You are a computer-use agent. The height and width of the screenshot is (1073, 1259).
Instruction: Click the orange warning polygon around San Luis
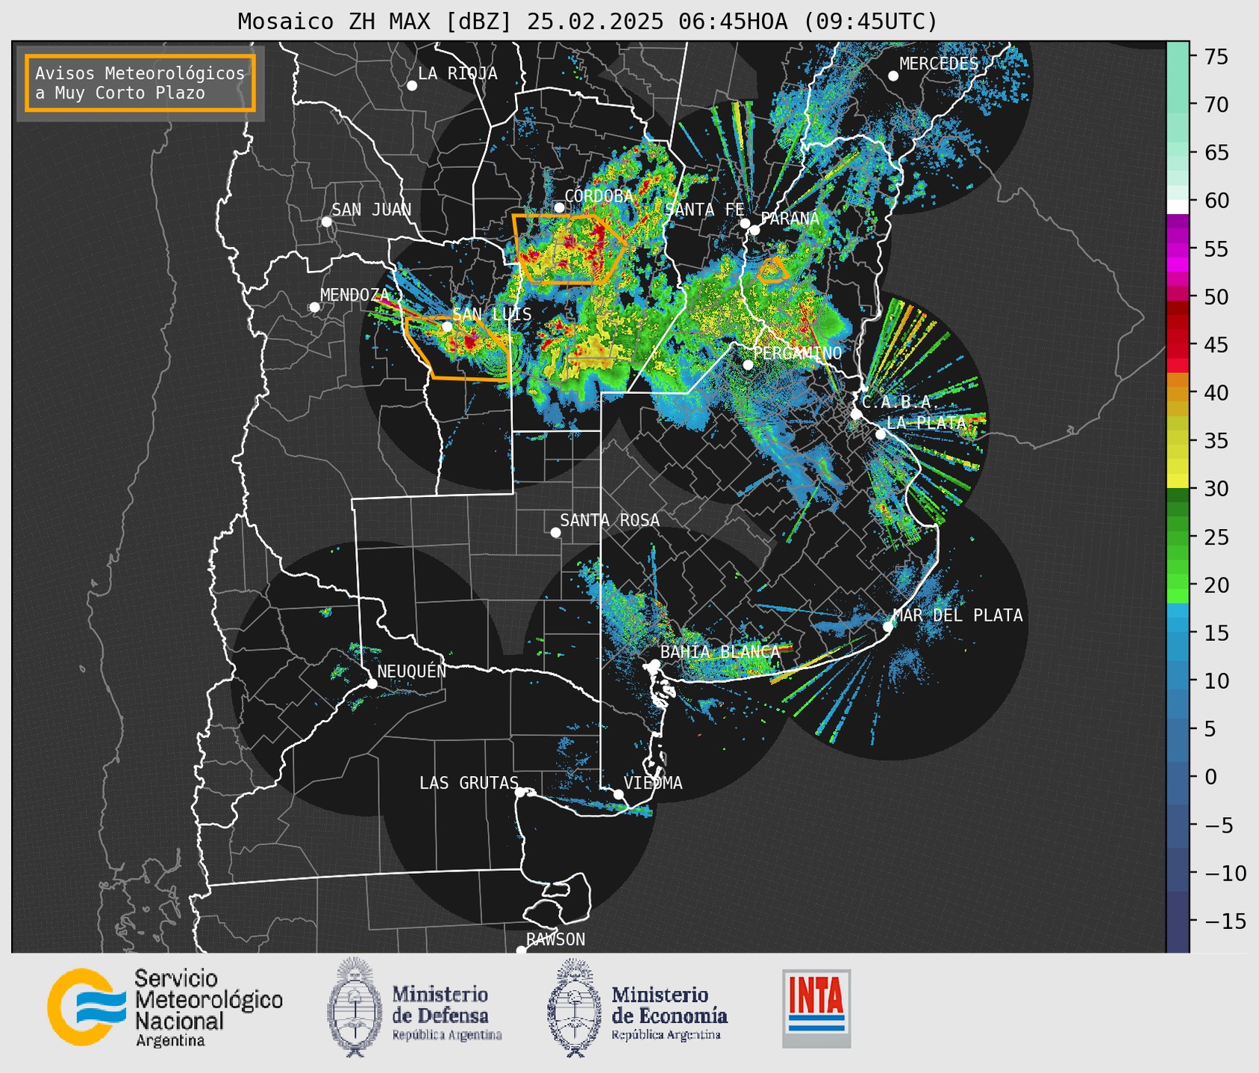(x=457, y=348)
